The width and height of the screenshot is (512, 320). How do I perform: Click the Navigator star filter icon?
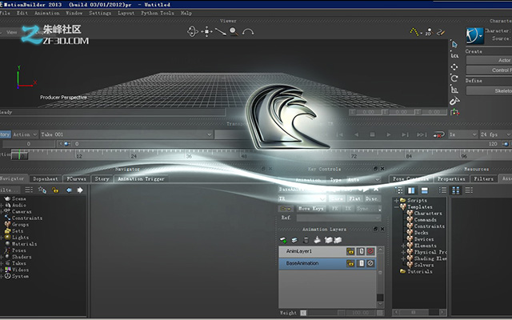42,190
